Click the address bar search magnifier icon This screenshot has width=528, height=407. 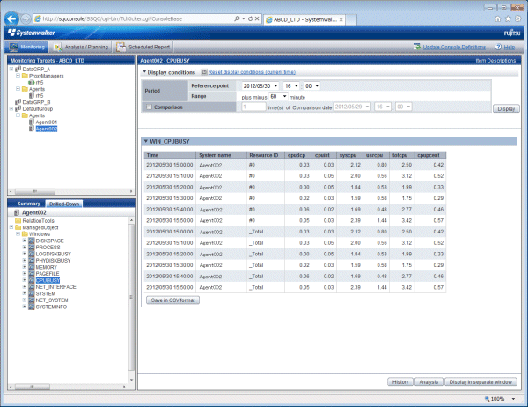pos(237,18)
